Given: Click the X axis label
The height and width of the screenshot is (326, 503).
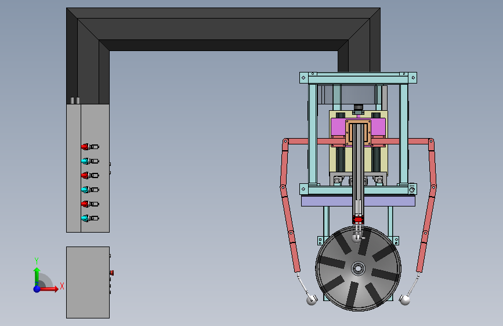Looking at the screenshot, I should tap(62, 286).
